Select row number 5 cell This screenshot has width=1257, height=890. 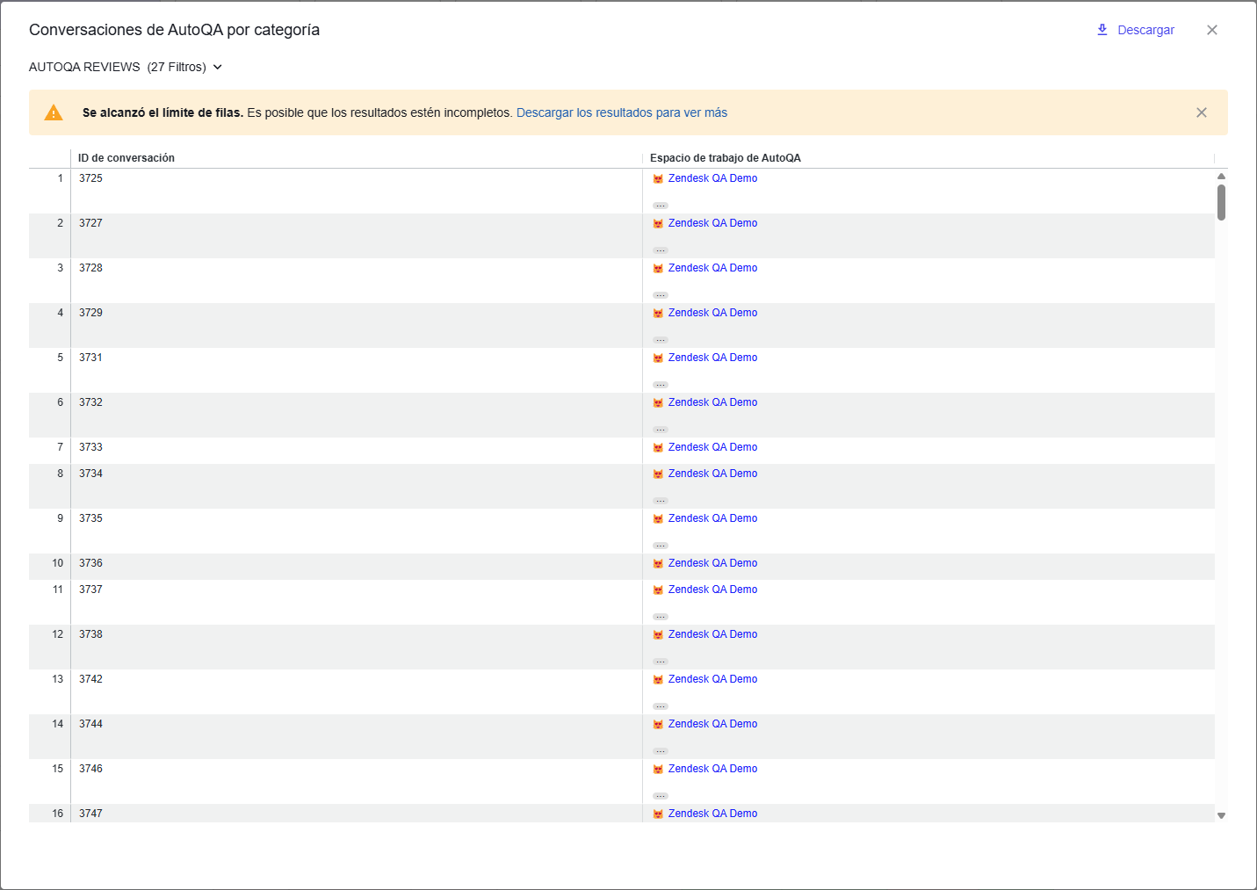[x=50, y=370]
